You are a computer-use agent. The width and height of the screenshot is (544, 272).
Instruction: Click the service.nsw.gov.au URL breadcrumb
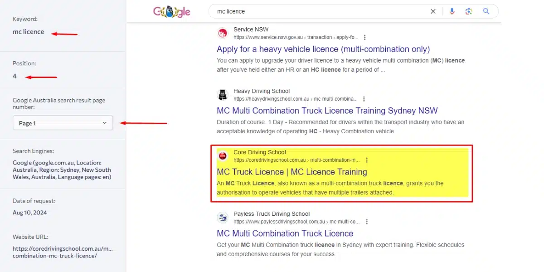click(296, 37)
